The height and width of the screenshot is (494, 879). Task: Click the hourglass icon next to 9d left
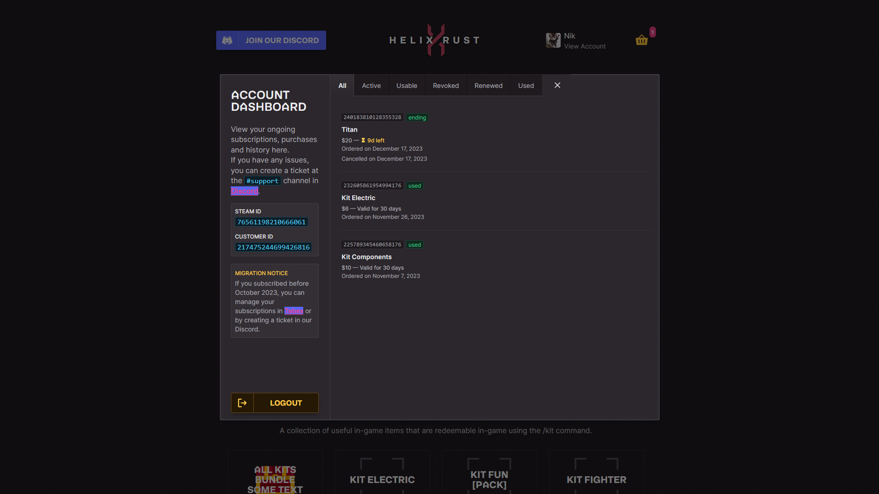363,140
